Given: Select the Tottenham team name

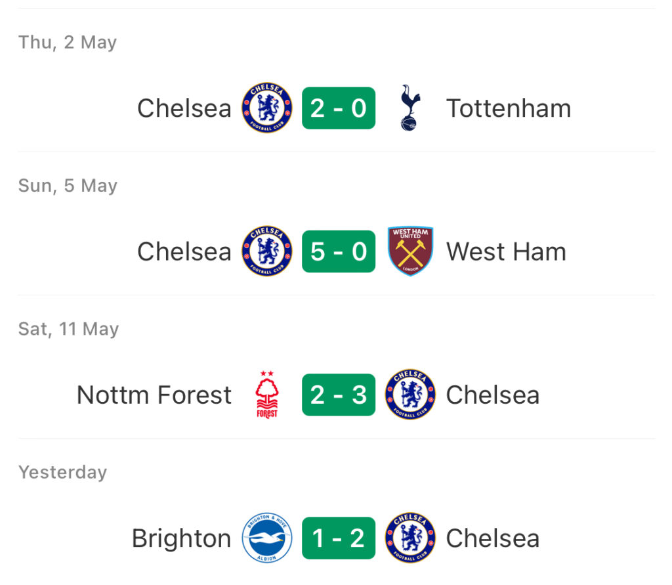Looking at the screenshot, I should pyautogui.click(x=509, y=108).
